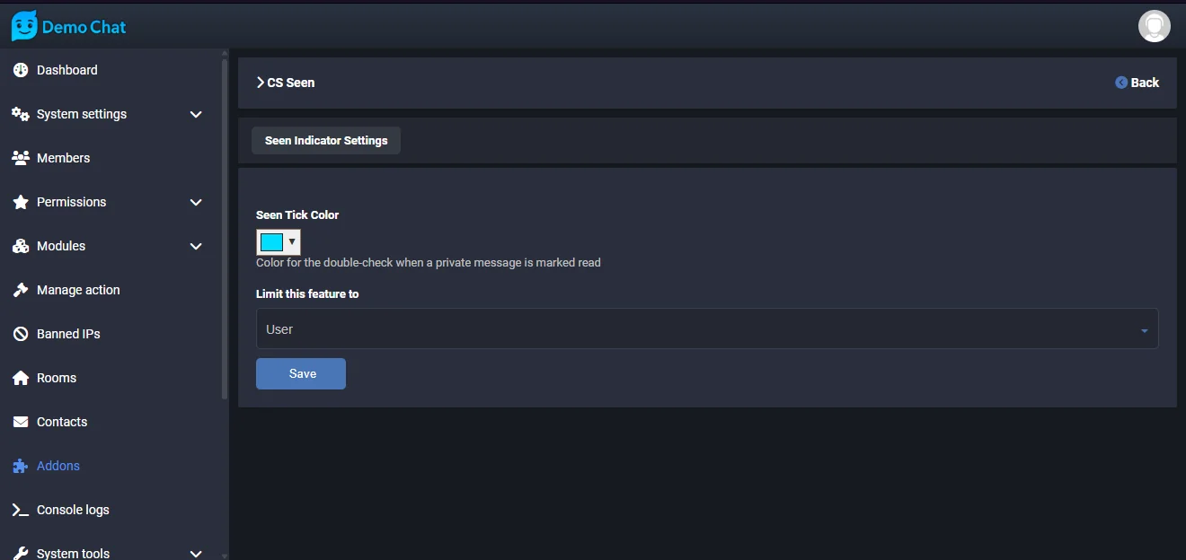This screenshot has width=1186, height=560.
Task: Expand the Modules submenu
Action: click(196, 246)
